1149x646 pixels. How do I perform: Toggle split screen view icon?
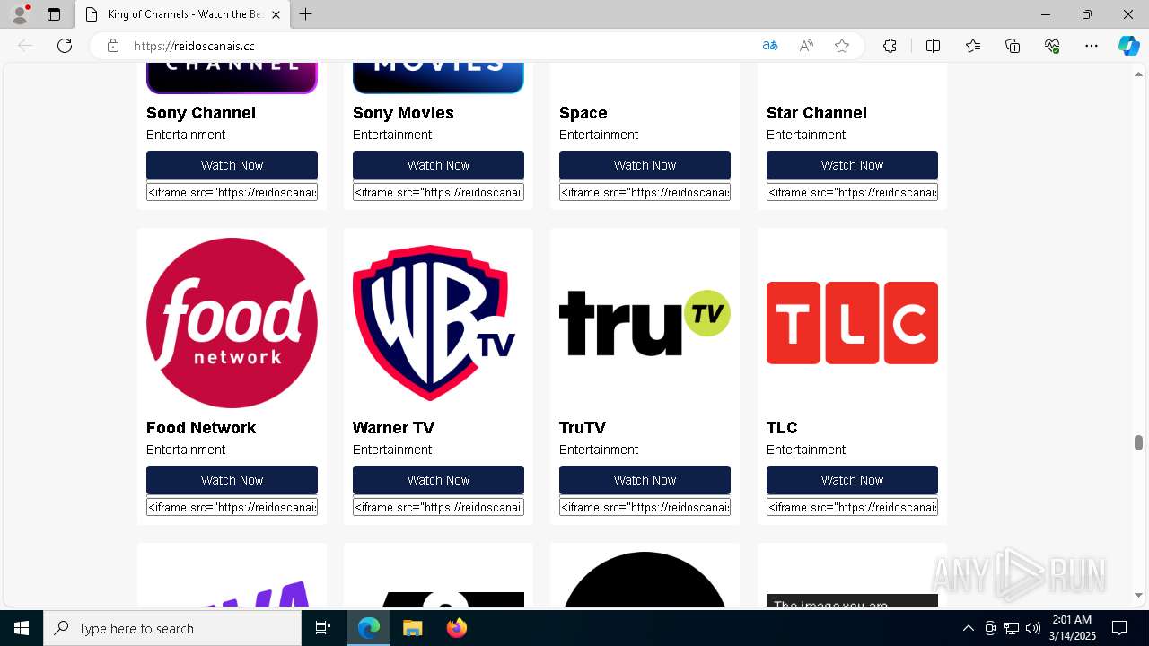[x=933, y=46]
